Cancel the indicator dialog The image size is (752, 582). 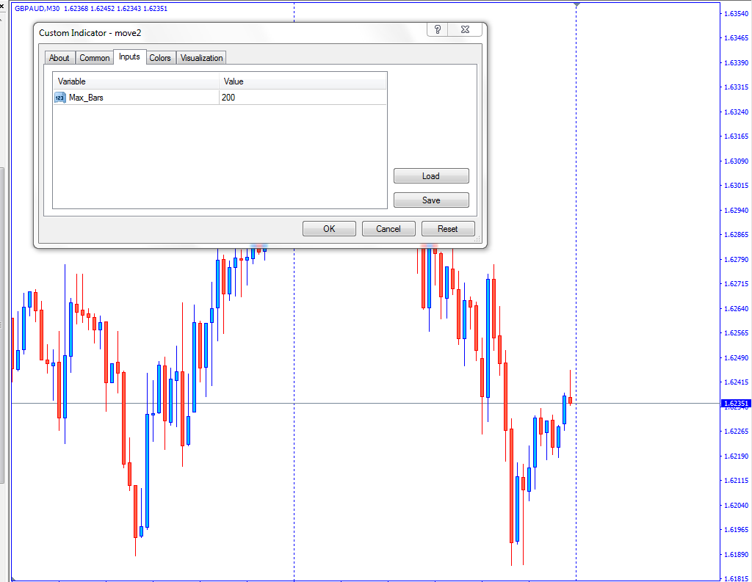coord(388,229)
